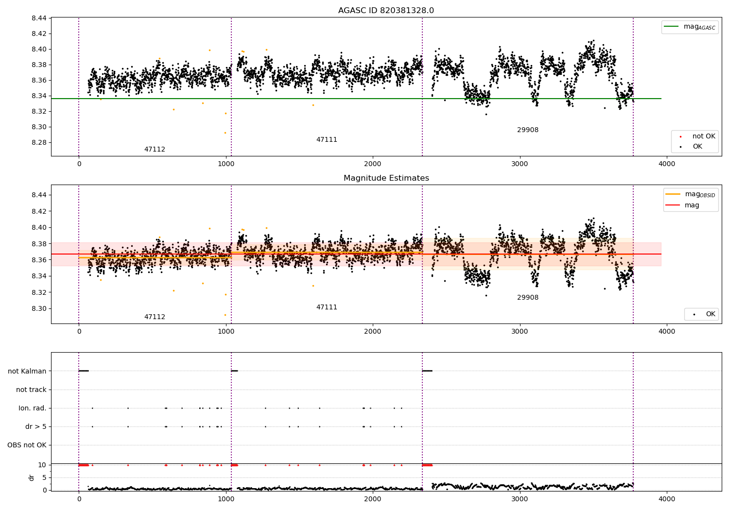Image resolution: width=729 pixels, height=510 pixels.
Task: Click the 'not track' row label
Action: pyautogui.click(x=31, y=390)
